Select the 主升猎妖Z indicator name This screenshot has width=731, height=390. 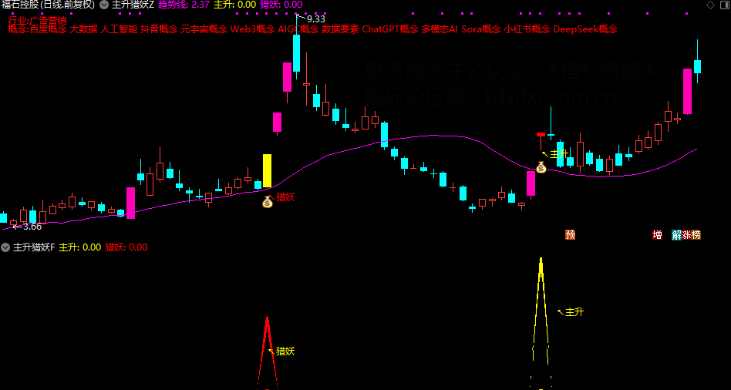(x=133, y=5)
